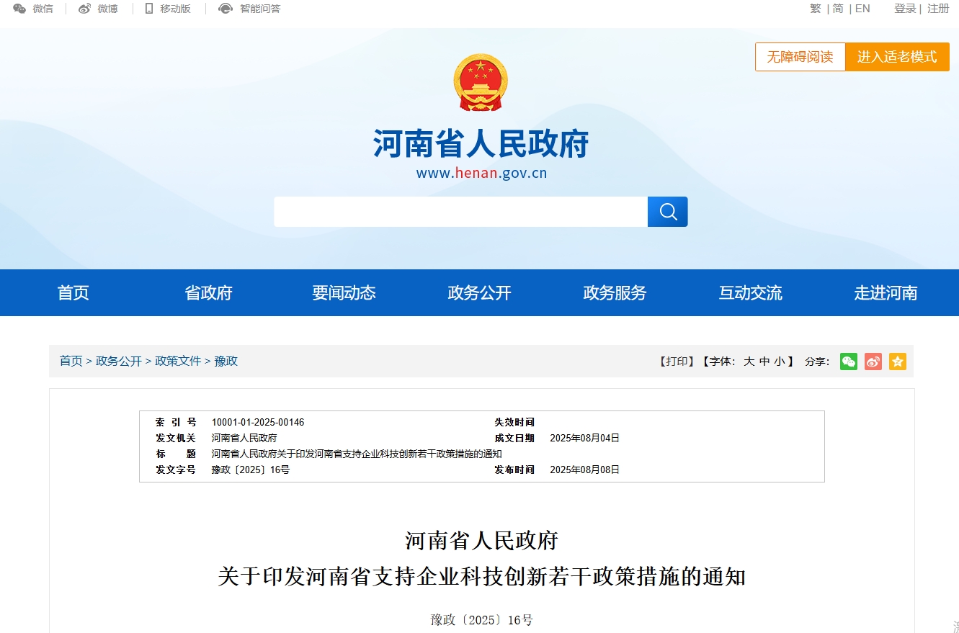Image resolution: width=959 pixels, height=633 pixels.
Task: Click 【打印】 to print the page
Action: (x=677, y=362)
